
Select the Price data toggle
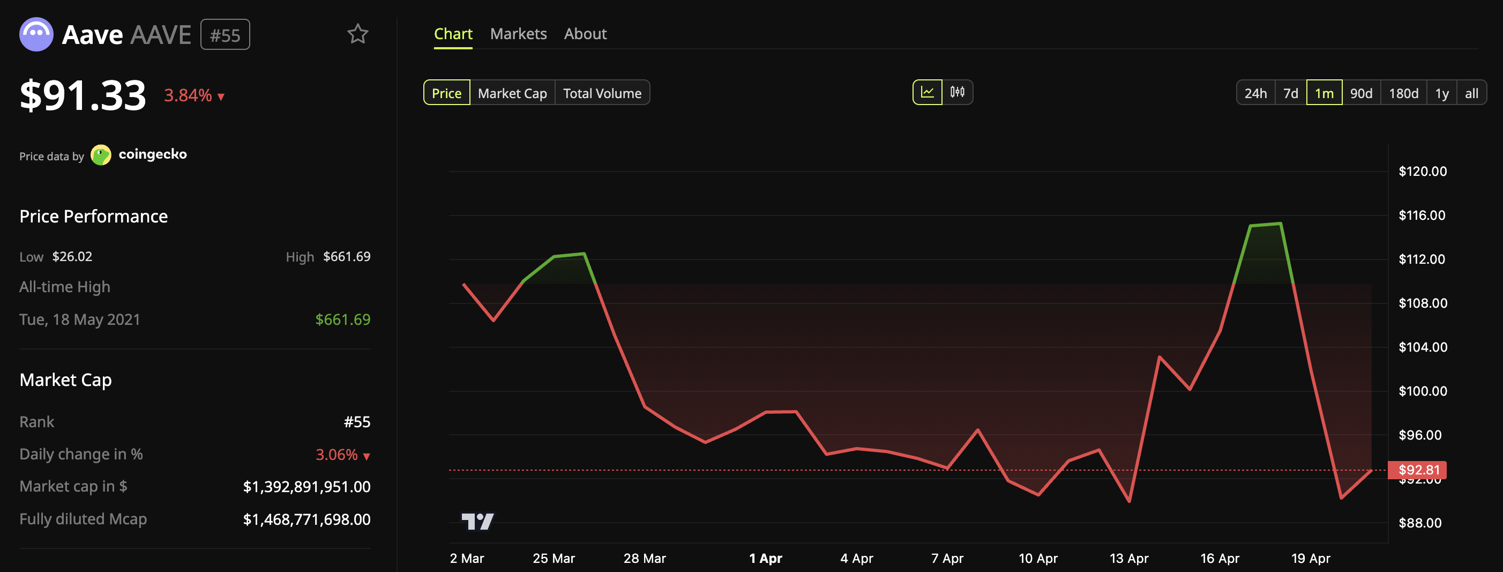click(x=446, y=92)
